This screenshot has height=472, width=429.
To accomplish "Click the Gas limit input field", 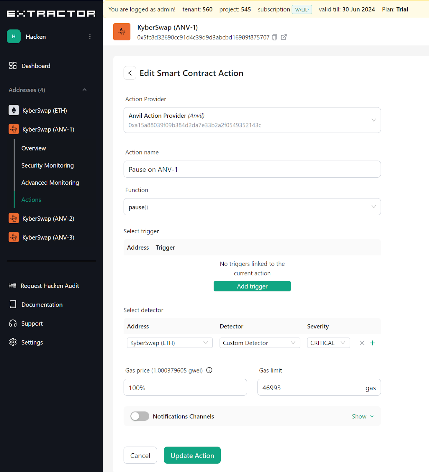I will [319, 387].
